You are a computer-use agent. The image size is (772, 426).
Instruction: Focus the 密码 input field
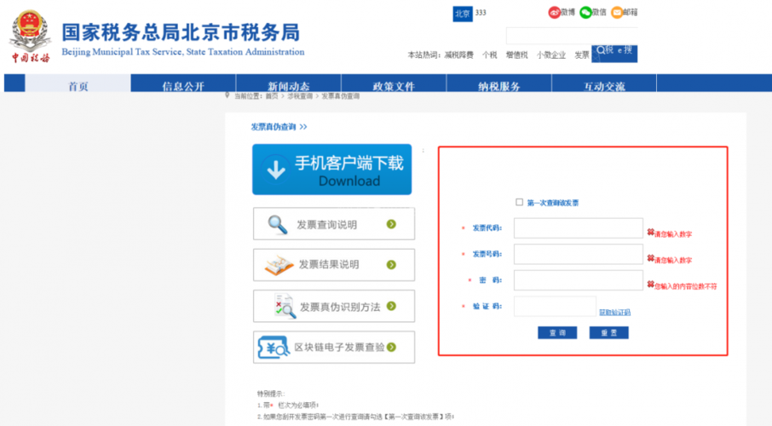coord(579,280)
